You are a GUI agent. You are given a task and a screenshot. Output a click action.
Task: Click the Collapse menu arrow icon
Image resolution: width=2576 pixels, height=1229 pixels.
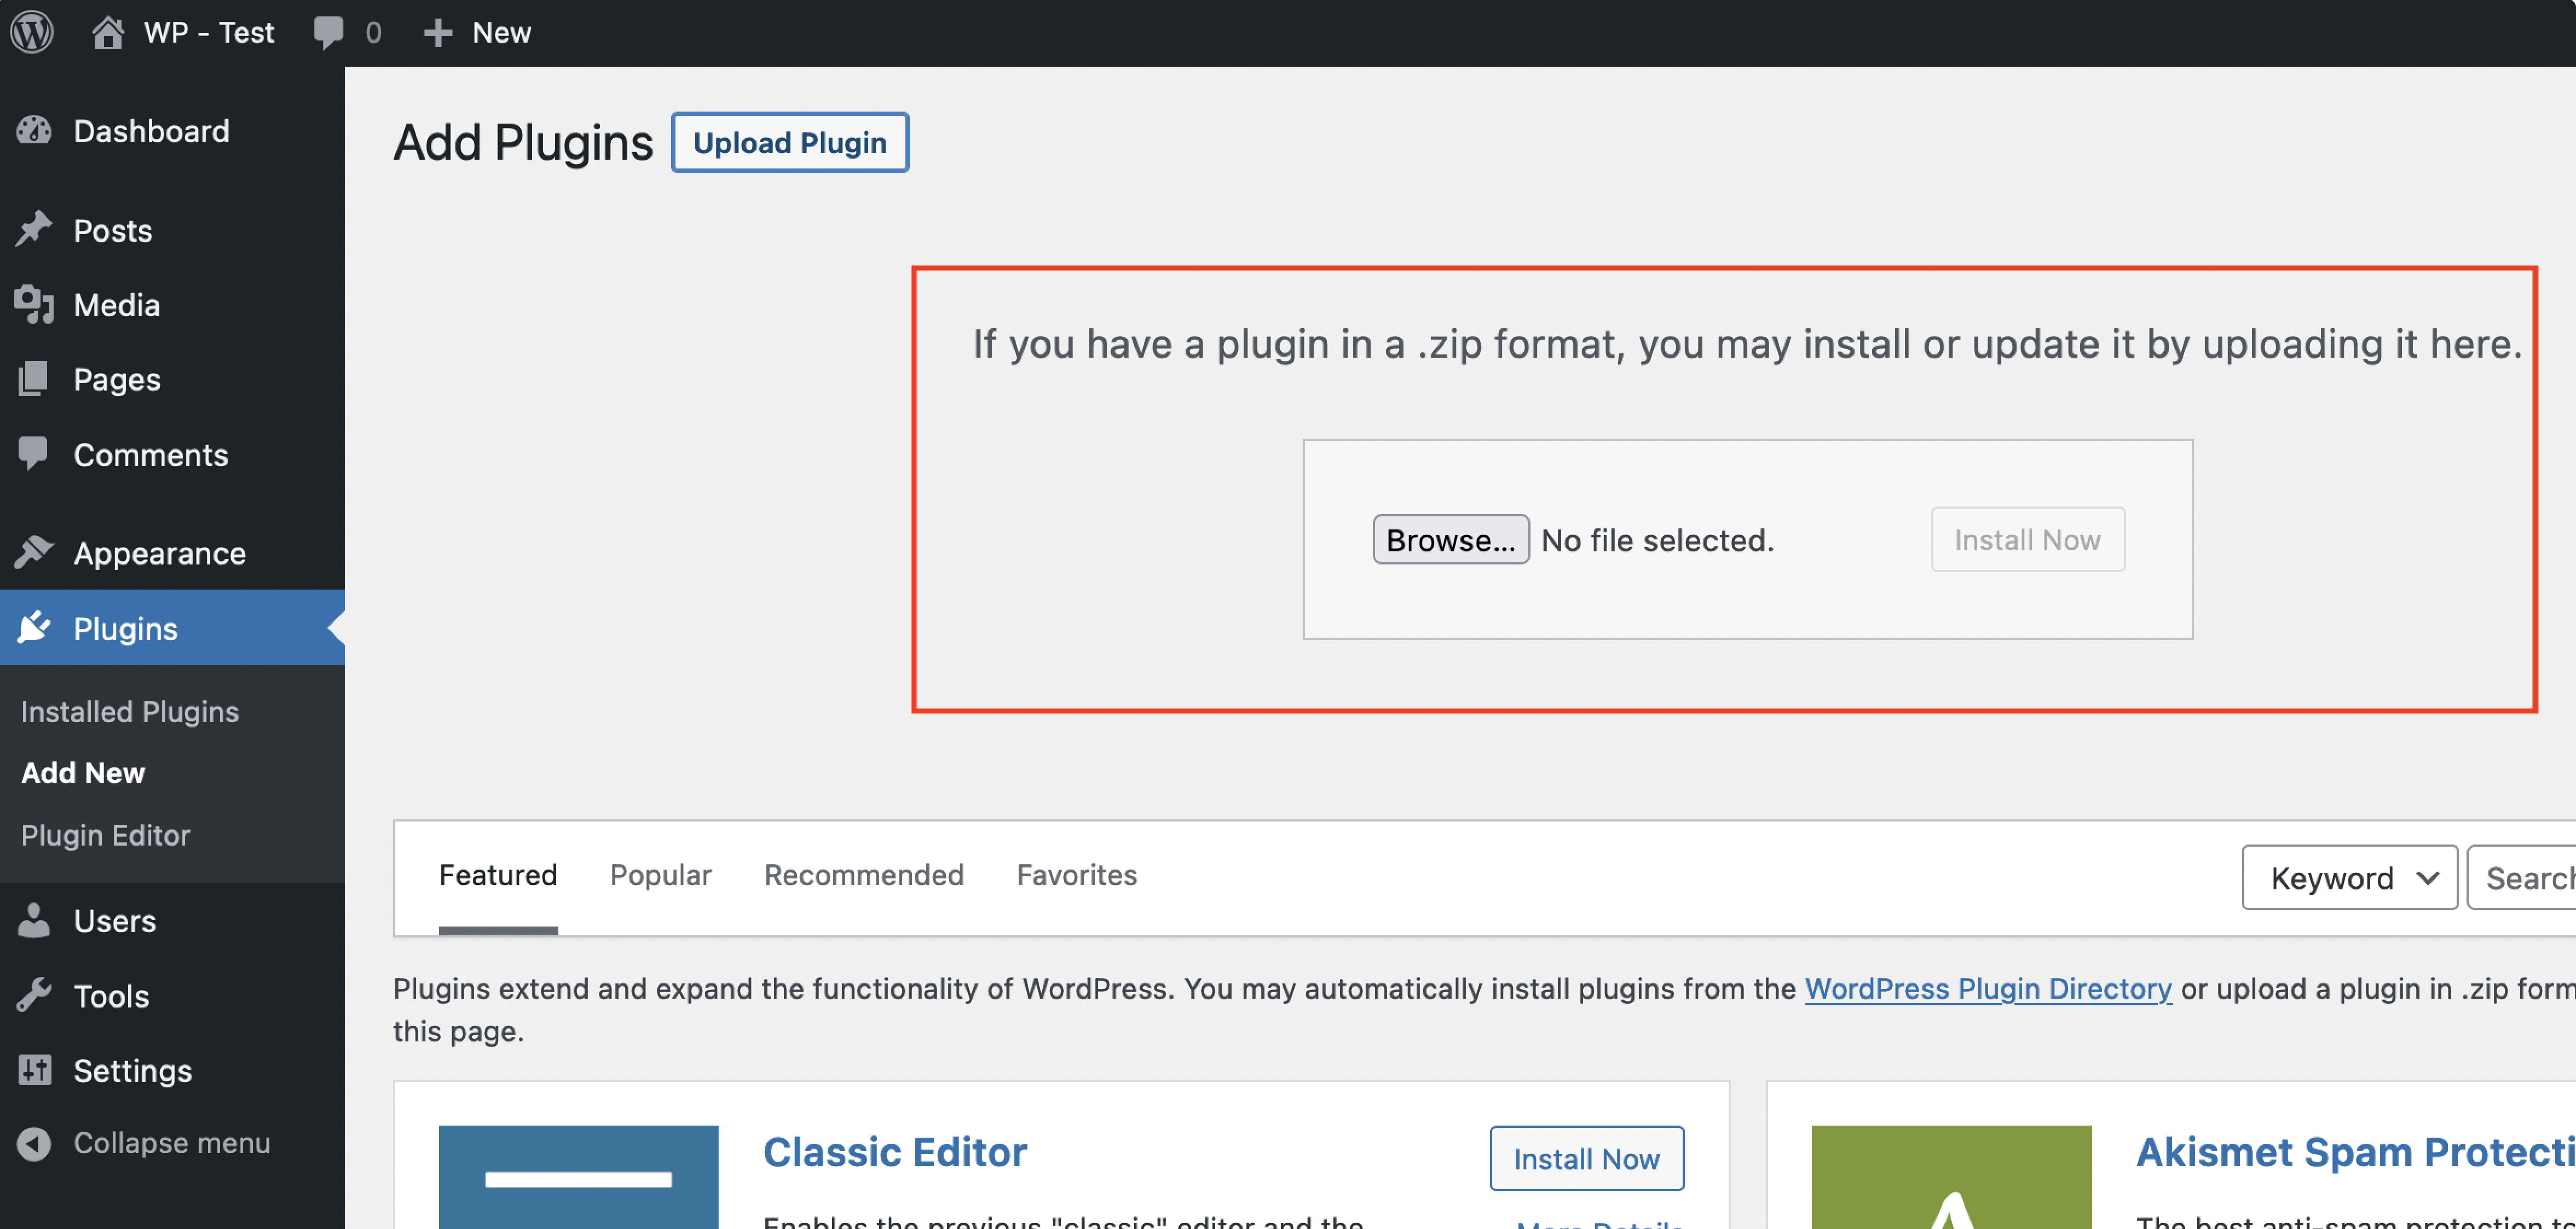(34, 1143)
